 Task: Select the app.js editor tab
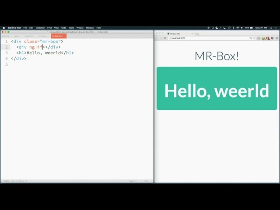click(17, 36)
